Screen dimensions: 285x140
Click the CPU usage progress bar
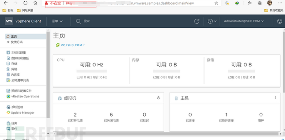[x=91, y=71]
